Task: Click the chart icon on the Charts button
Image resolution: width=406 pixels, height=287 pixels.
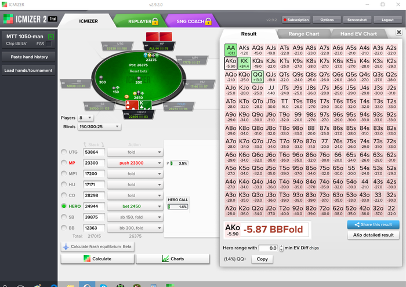Action: 165,259
